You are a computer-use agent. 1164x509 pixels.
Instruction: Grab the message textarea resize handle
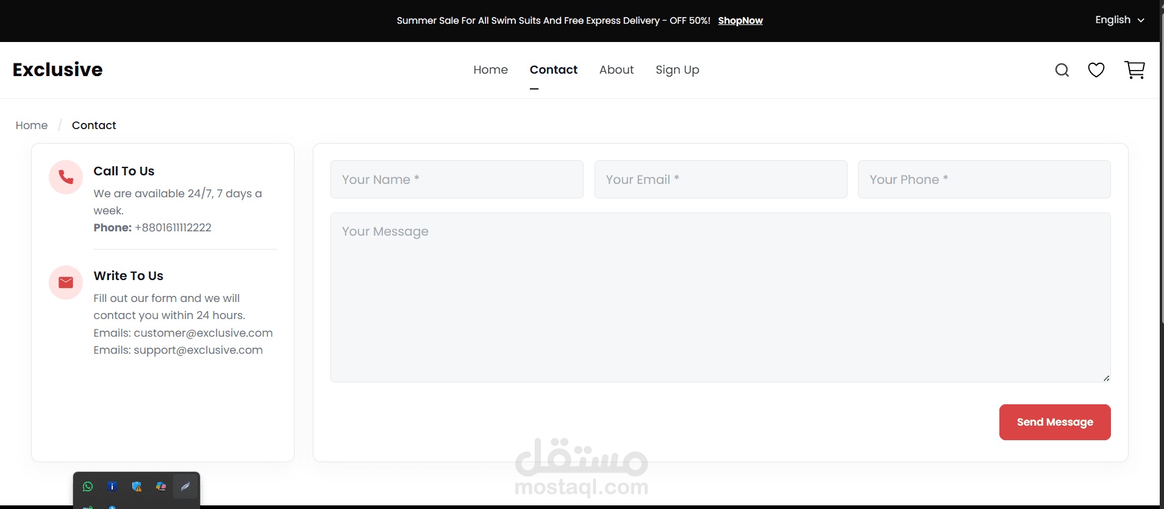point(1106,378)
